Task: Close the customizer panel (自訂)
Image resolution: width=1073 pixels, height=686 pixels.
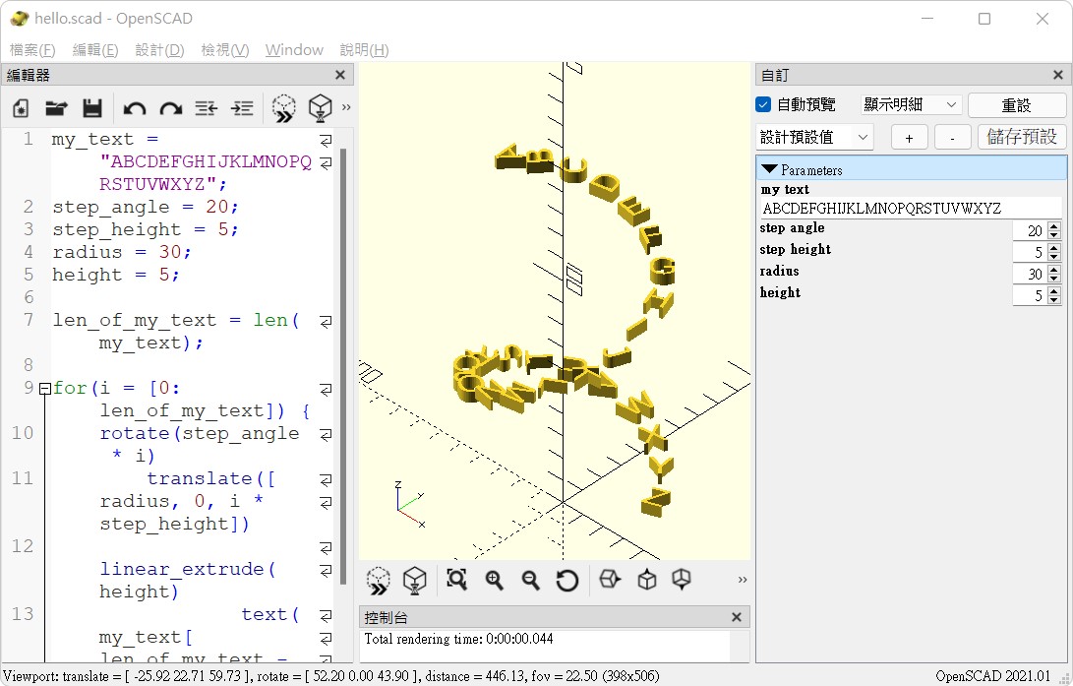Action: pos(1058,75)
